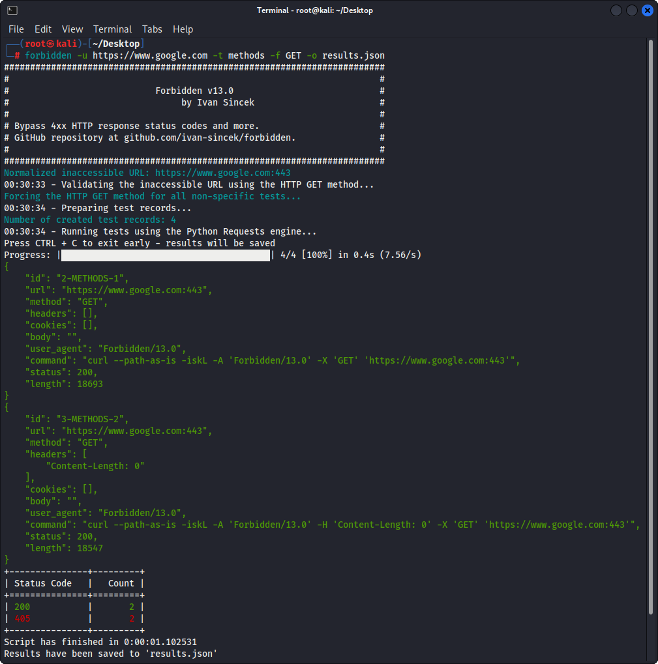Image resolution: width=658 pixels, height=664 pixels.
Task: Click the terminal icon in the title bar
Action: pos(12,10)
